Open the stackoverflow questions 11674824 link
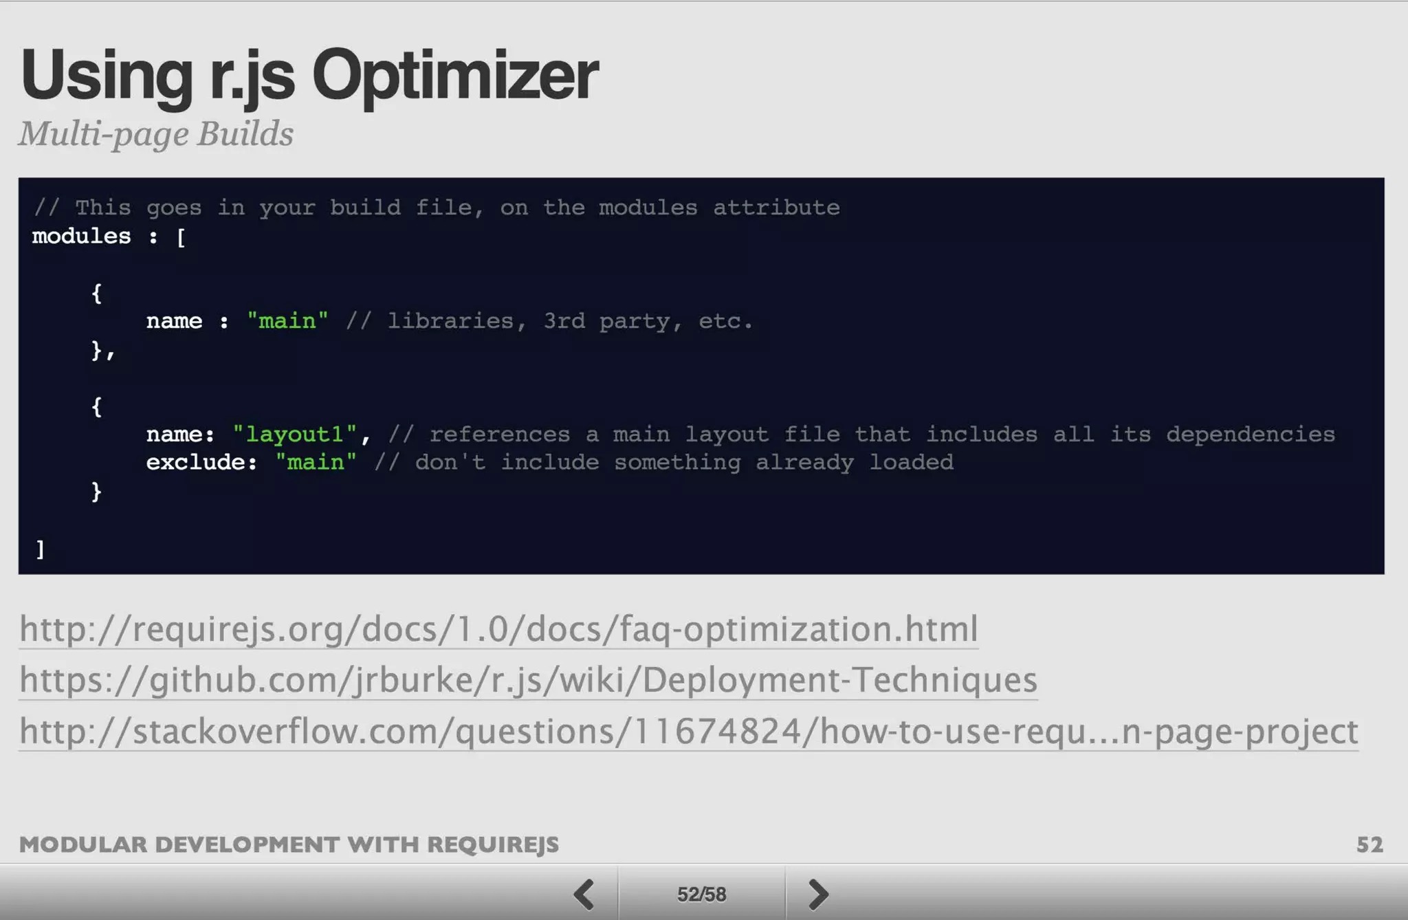The height and width of the screenshot is (920, 1408). [689, 732]
